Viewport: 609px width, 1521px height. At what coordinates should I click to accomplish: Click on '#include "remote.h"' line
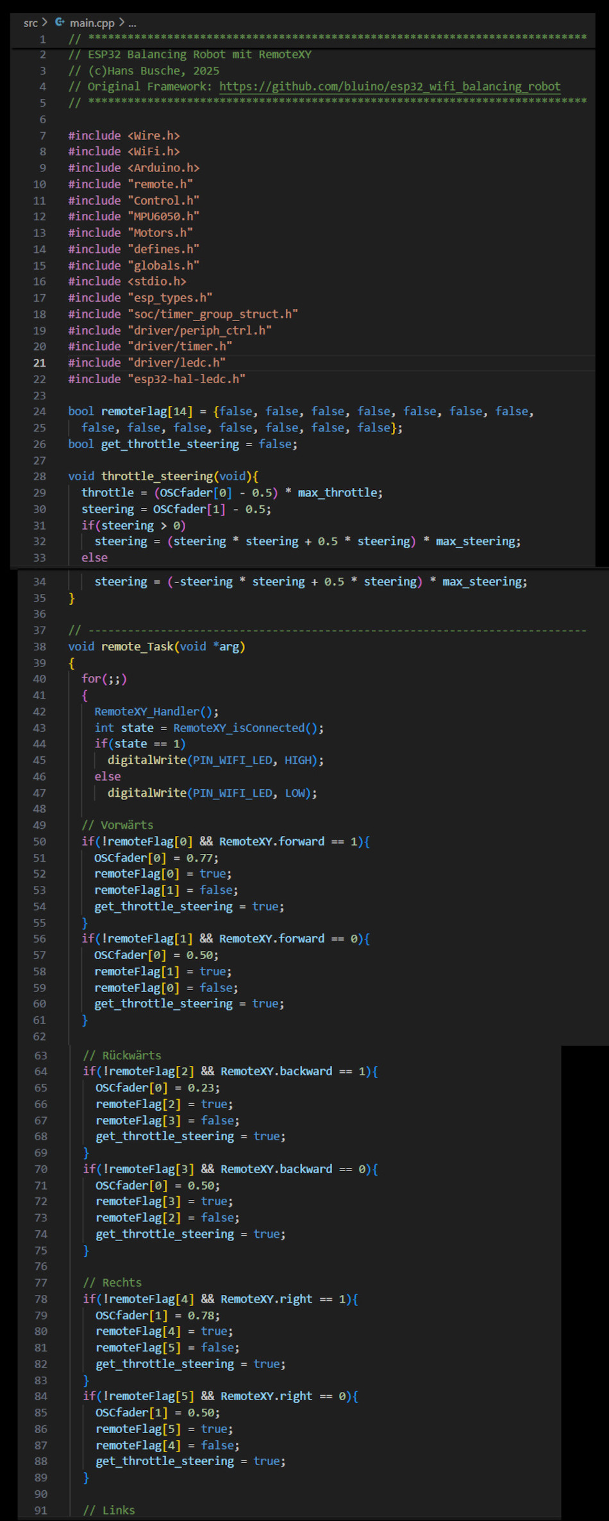click(x=130, y=184)
